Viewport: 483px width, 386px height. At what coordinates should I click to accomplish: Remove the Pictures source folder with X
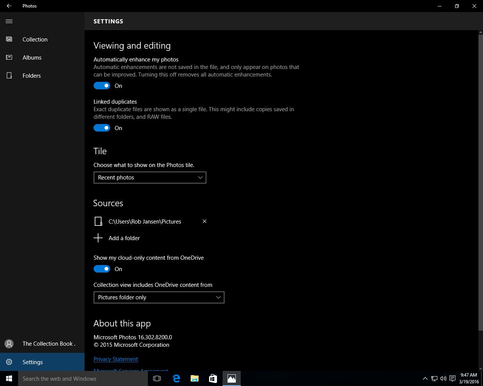(205, 221)
